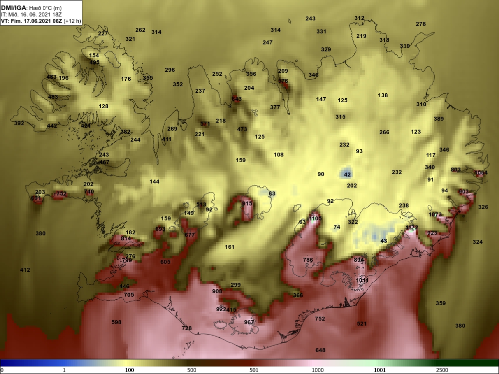Image resolution: width=499 pixels, height=374 pixels.
Task: Click the 1000 label on the color scale
Action: pos(317,370)
